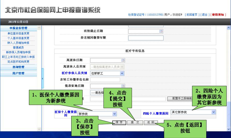Click the 医疗参保人员类别 label
The width and height of the screenshot is (231, 138).
click(x=74, y=73)
